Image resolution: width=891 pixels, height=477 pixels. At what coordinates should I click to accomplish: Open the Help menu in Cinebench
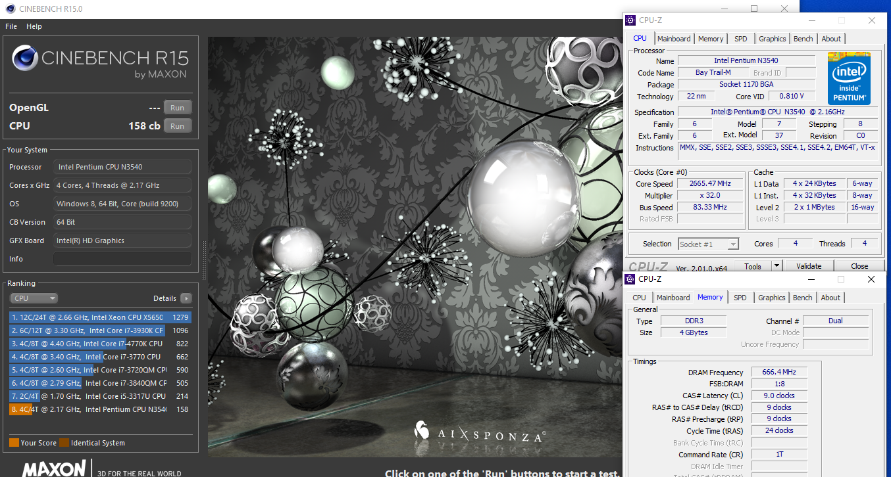coord(34,26)
